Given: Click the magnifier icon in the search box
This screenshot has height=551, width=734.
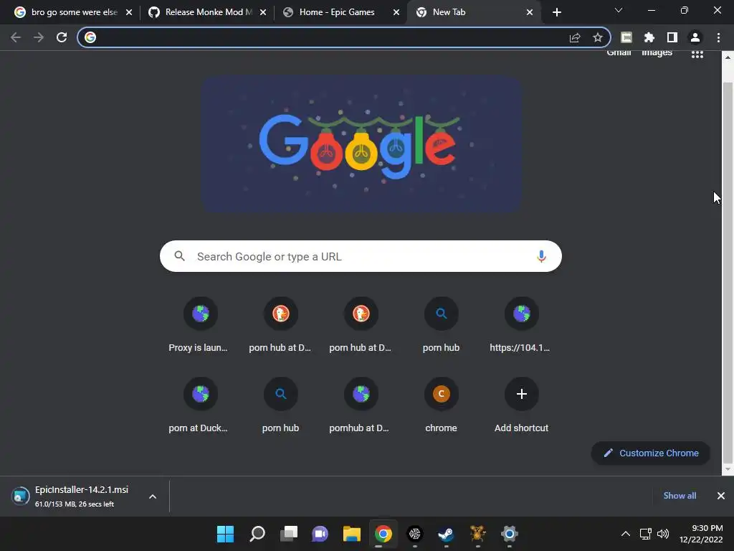Looking at the screenshot, I should pyautogui.click(x=179, y=256).
